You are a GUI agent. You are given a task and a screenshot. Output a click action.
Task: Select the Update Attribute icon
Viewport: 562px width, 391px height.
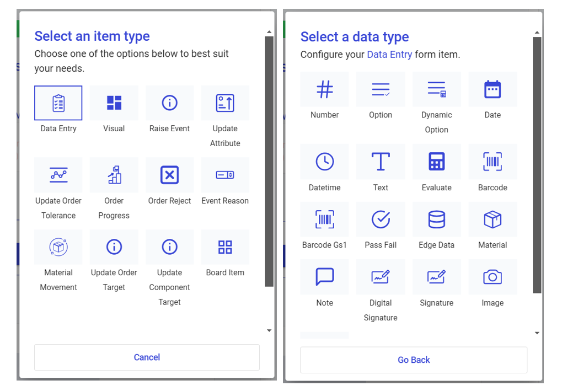click(x=225, y=103)
